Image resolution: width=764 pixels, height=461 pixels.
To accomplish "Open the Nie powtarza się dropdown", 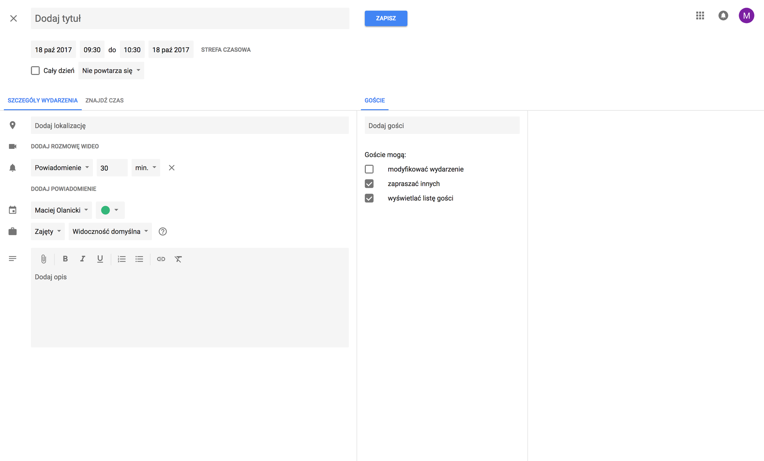I will pyautogui.click(x=111, y=70).
